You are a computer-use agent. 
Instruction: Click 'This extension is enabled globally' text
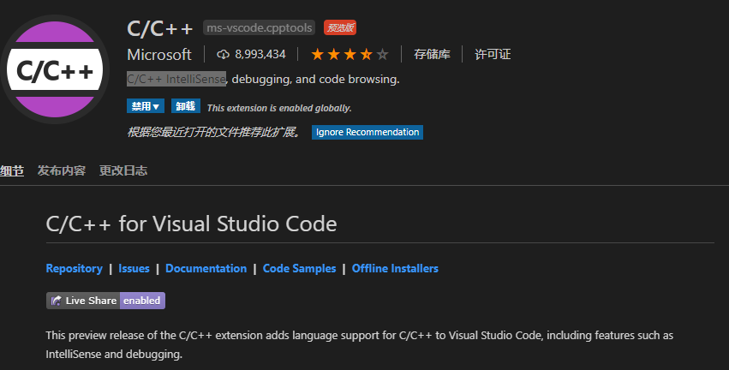[x=279, y=108]
